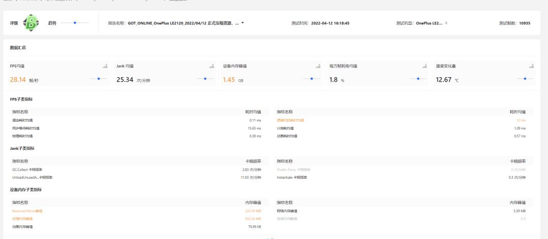Image resolution: width=548 pixels, height=239 pixels.
Task: Click the trend slider on Jank均值 card
Action: (205, 79)
